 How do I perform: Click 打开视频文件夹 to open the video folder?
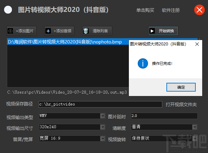(181, 104)
